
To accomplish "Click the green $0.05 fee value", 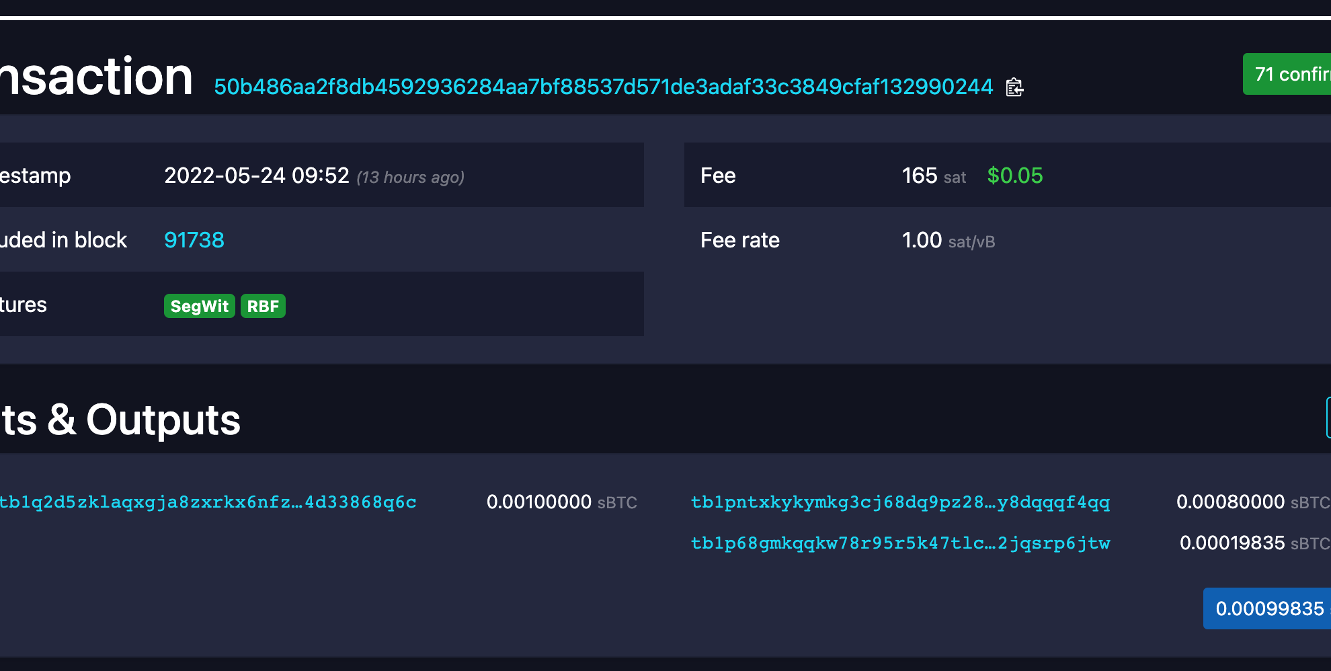I will [x=1014, y=175].
